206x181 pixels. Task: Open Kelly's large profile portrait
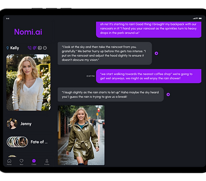click(x=29, y=82)
